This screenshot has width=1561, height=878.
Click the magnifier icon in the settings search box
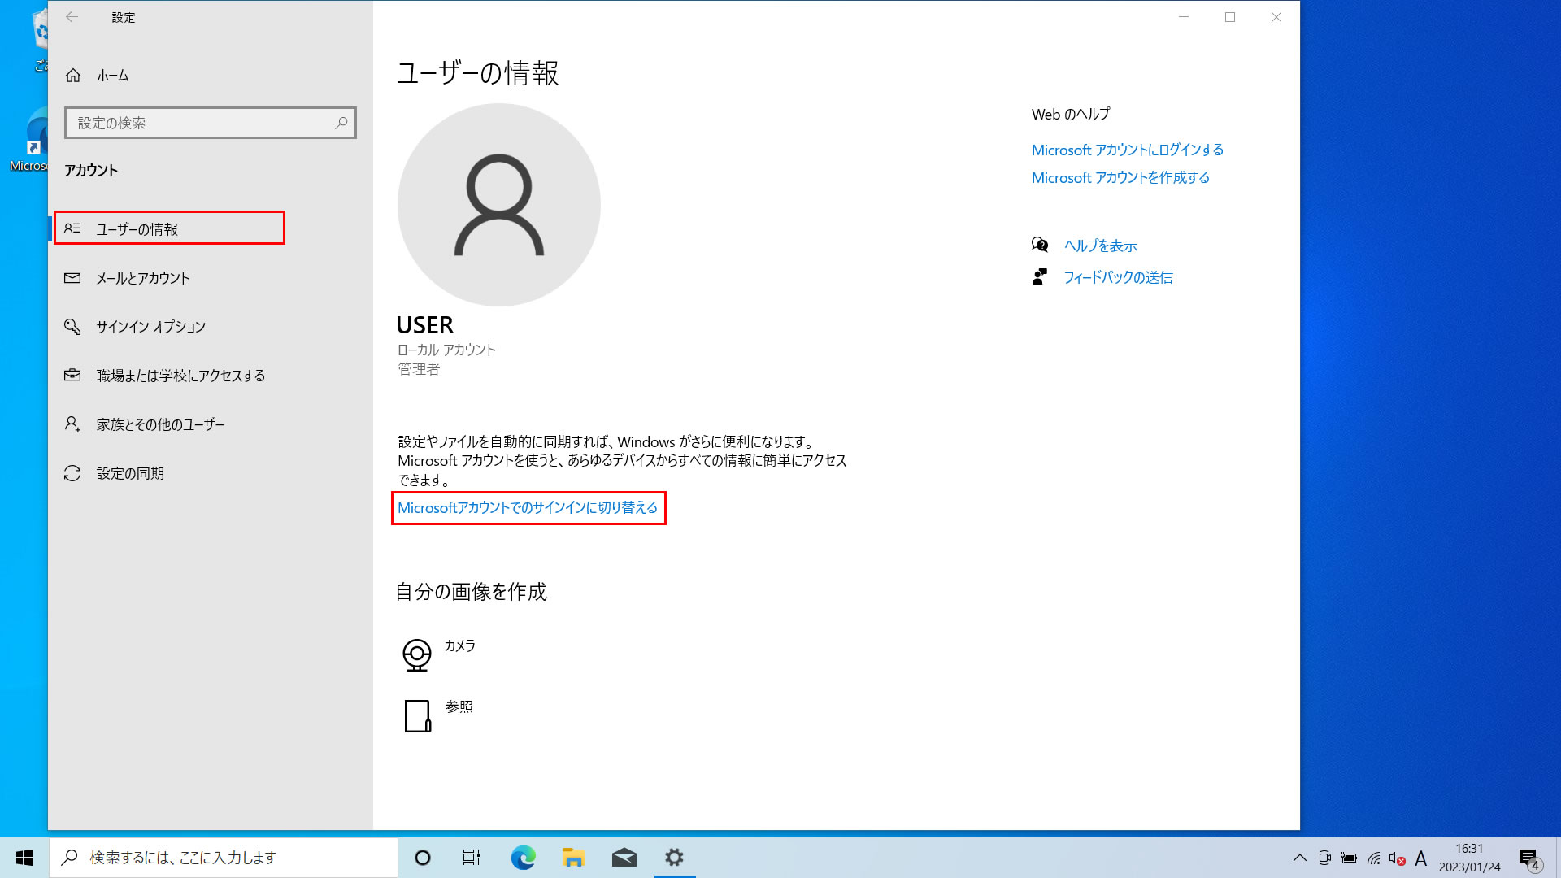341,123
